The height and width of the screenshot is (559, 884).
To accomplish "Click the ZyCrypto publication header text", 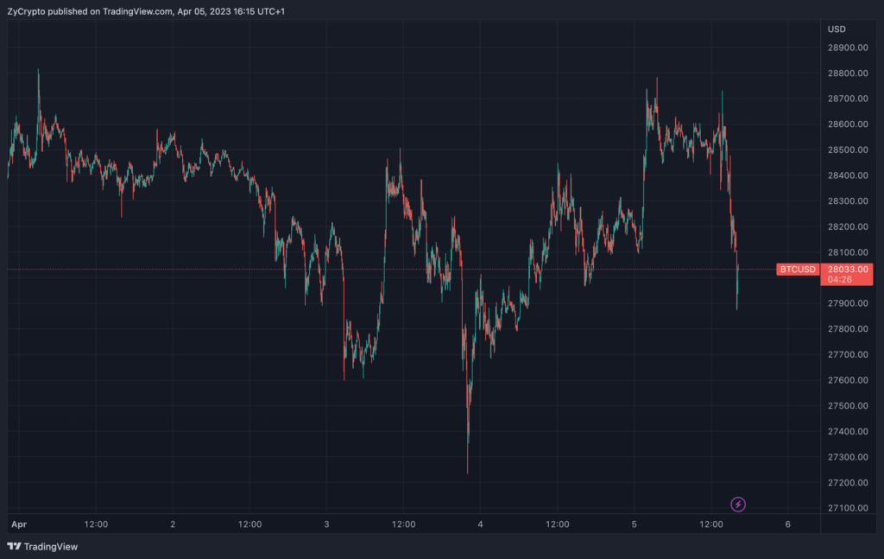I will [28, 12].
